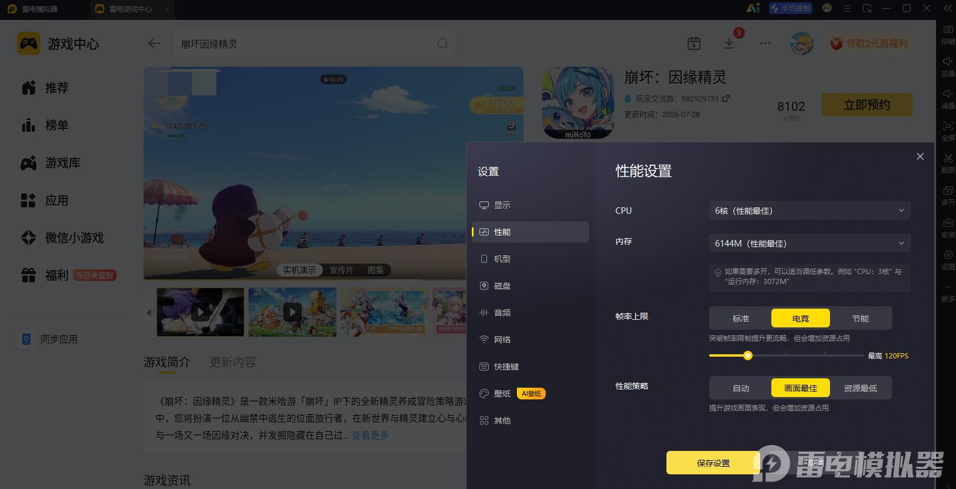Play the second video thumbnail
This screenshot has width=956, height=489.
coord(292,312)
